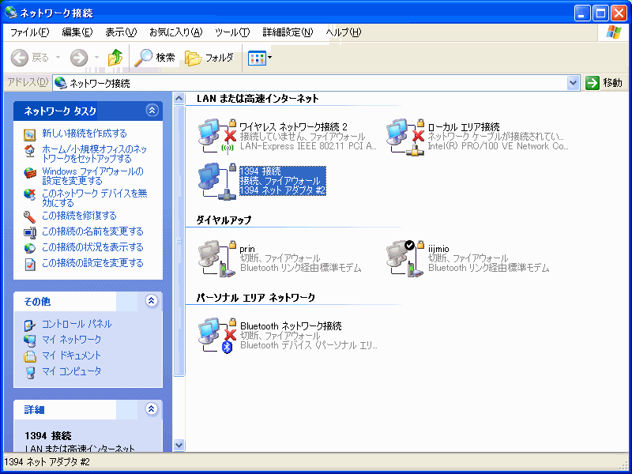Image resolution: width=632 pixels, height=474 pixels.
Task: Open the Back button history dropdown
Action: pyautogui.click(x=58, y=58)
